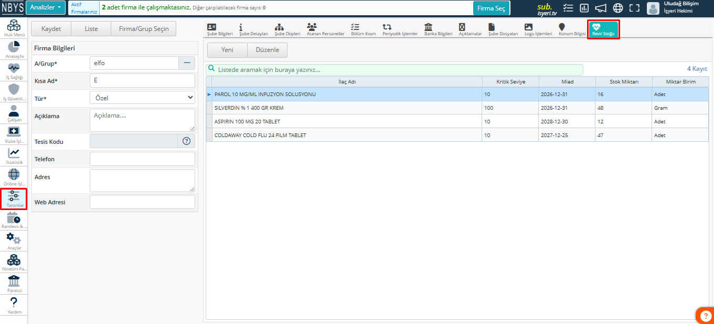
Task: Click the A/Grup input field
Action: pos(134,63)
